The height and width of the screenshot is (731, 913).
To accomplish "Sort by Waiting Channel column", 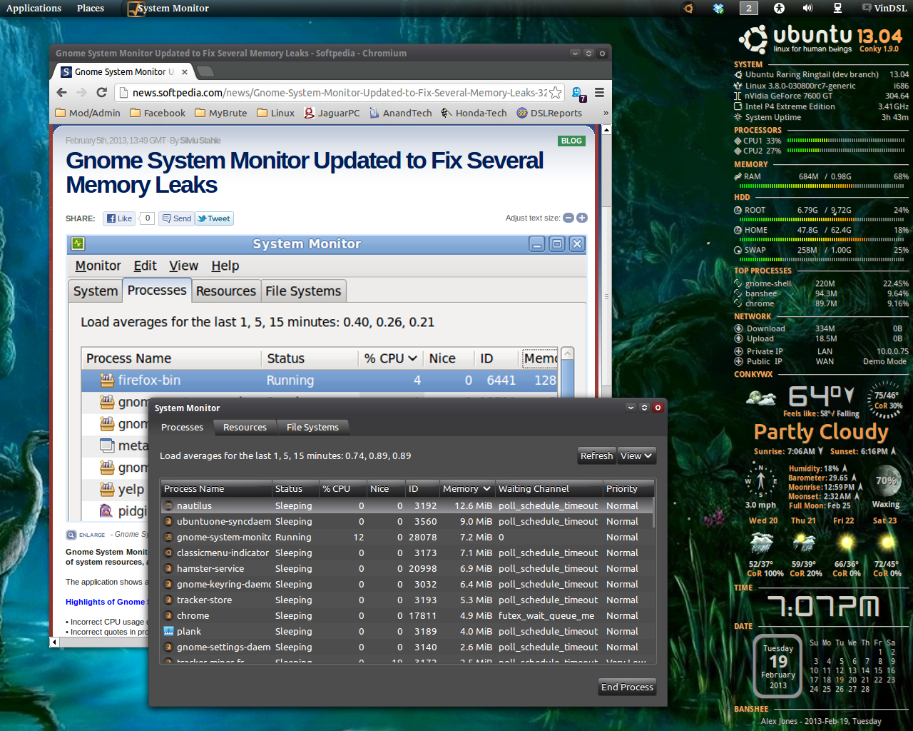I will click(x=549, y=489).
